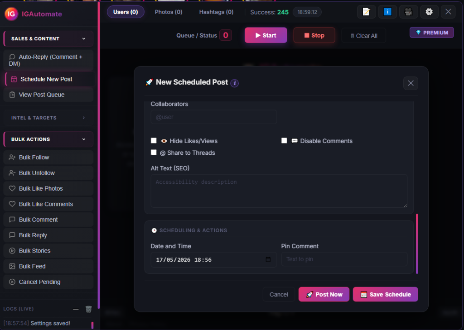The image size is (464, 330).
Task: Switch to the Photos (0) tab
Action: 169,12
